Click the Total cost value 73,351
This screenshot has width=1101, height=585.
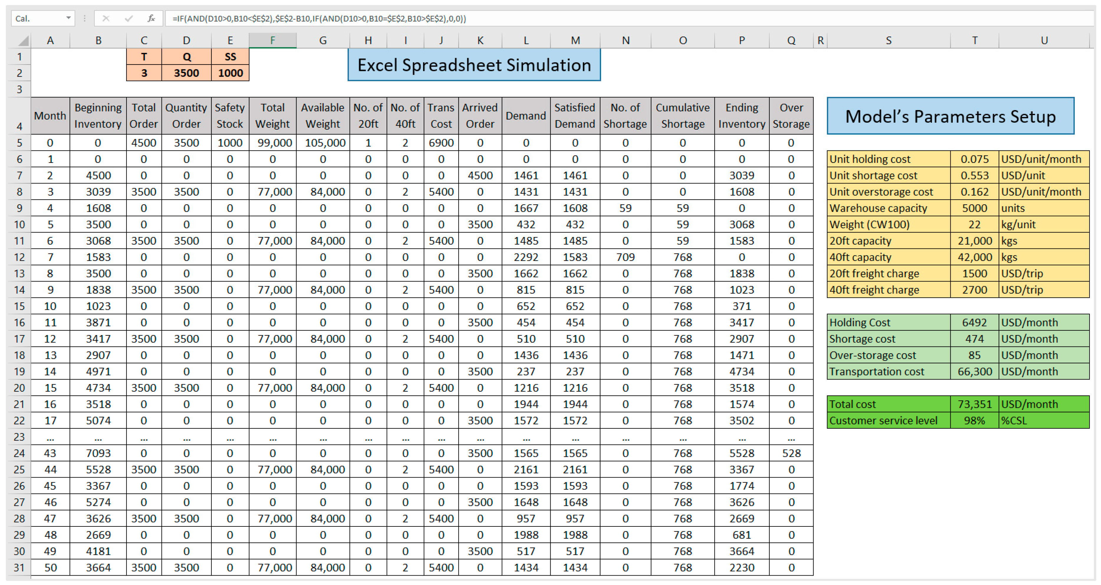[x=974, y=404]
